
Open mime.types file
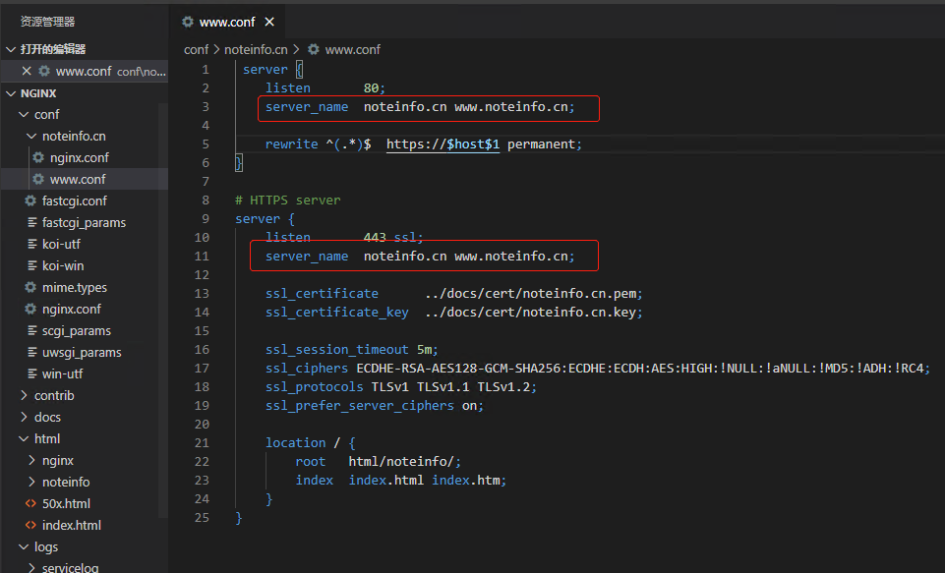tap(74, 288)
